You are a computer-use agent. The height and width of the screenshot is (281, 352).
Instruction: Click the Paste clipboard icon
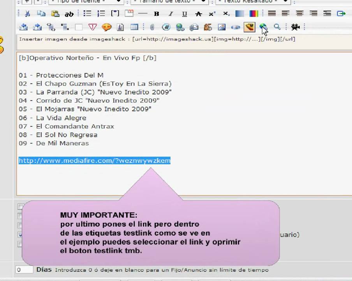point(55,14)
